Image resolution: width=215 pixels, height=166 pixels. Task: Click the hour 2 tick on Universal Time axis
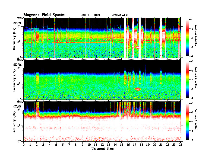point(37,145)
